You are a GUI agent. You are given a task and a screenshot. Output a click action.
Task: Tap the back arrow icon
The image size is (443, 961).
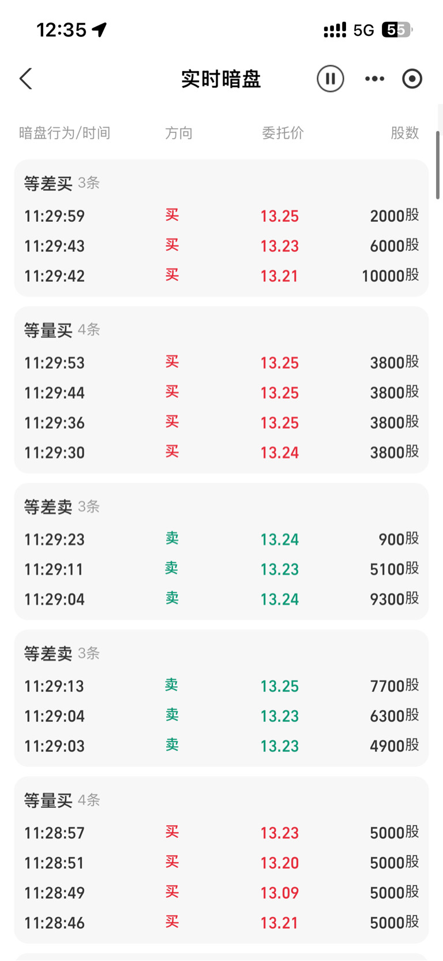(26, 79)
